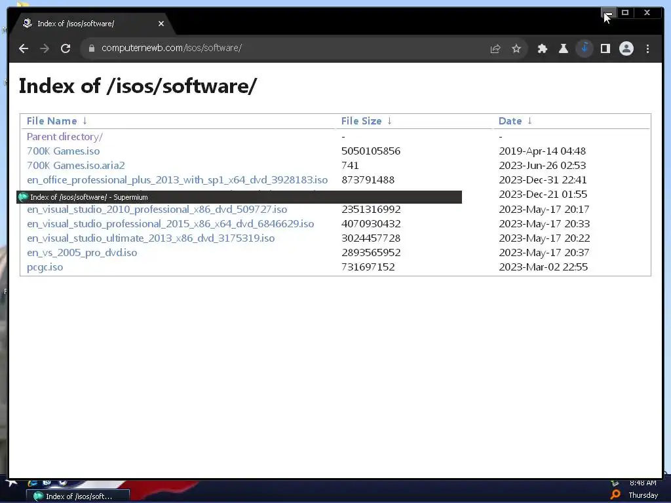
Task: Download en_vs_2005_pro_dvd.iso
Action: (x=82, y=253)
